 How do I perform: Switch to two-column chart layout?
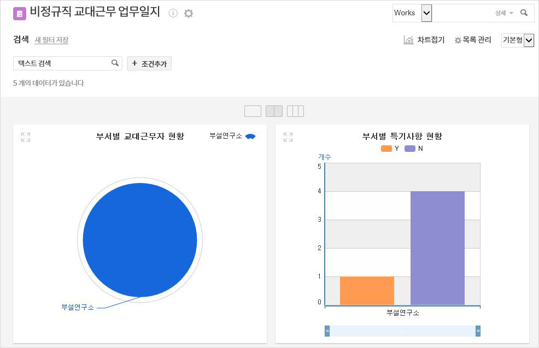(x=274, y=111)
